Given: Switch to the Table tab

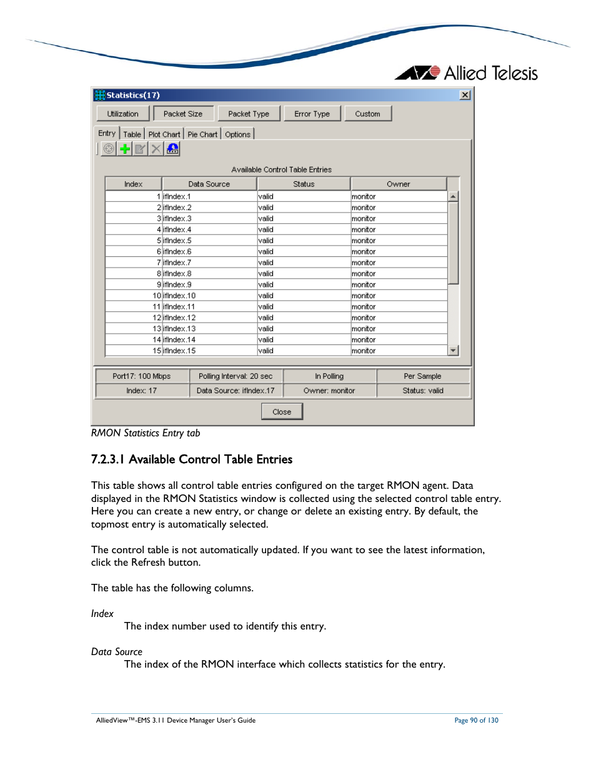Looking at the screenshot, I should 132,134.
